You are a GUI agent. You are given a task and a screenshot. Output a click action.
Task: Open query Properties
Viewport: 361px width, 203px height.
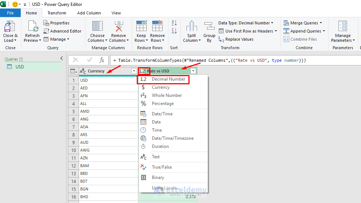[x=56, y=23]
